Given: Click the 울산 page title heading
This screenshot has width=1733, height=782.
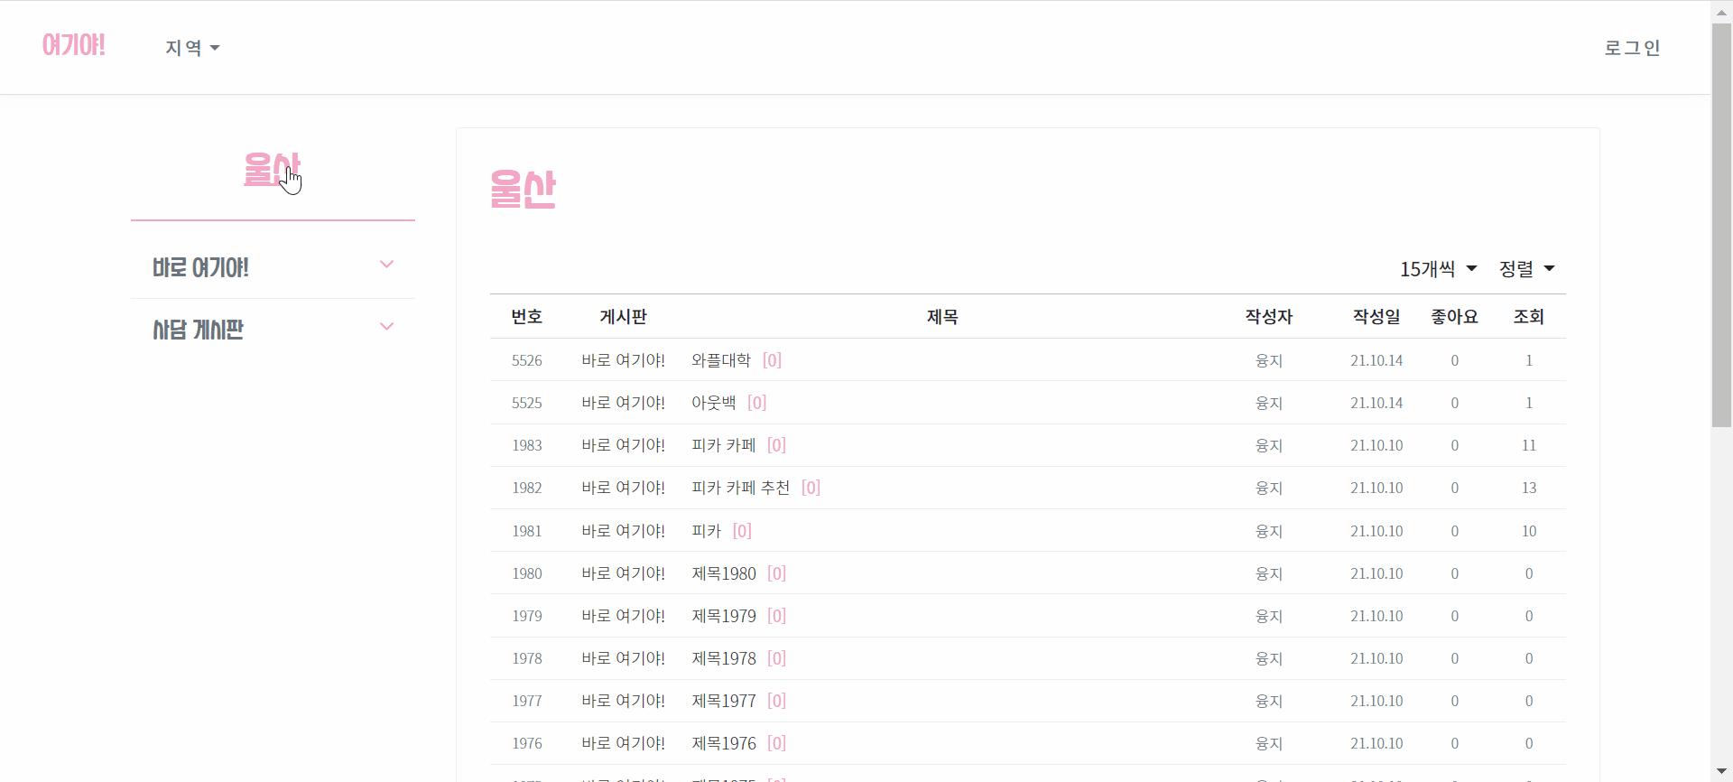Looking at the screenshot, I should click(523, 189).
